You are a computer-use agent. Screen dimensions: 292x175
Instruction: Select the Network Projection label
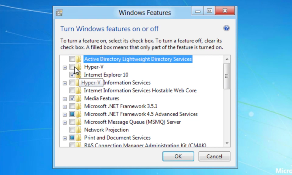(x=106, y=130)
